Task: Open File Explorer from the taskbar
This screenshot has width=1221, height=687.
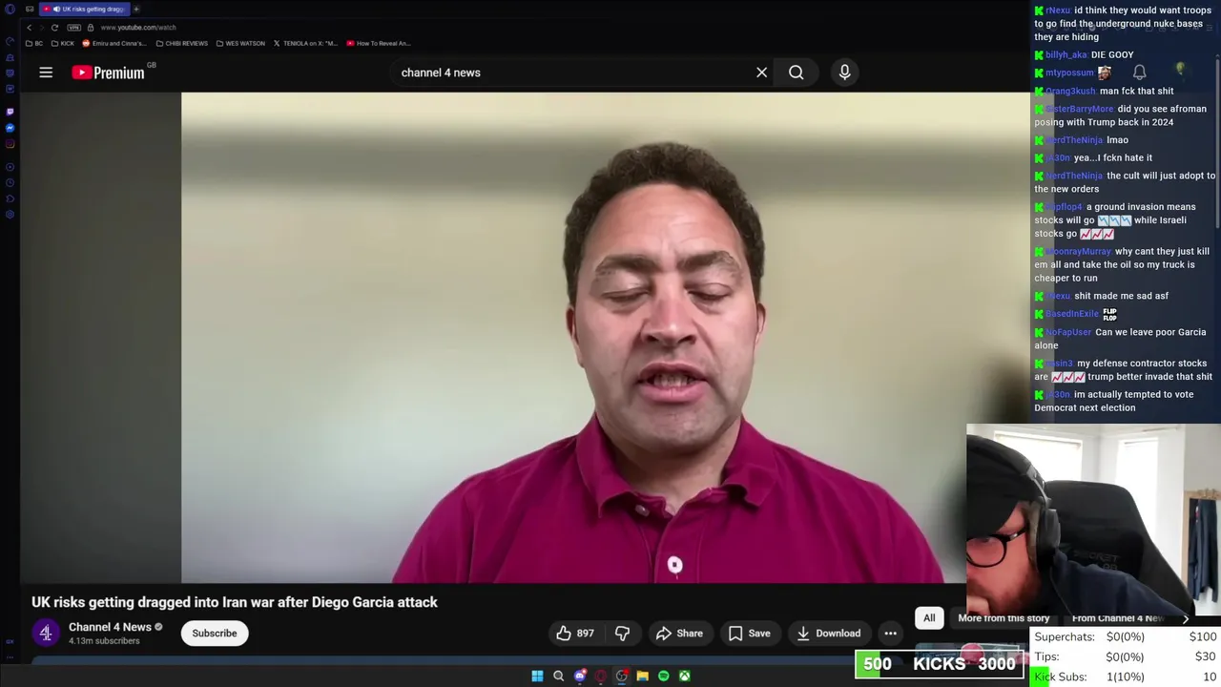Action: (643, 676)
